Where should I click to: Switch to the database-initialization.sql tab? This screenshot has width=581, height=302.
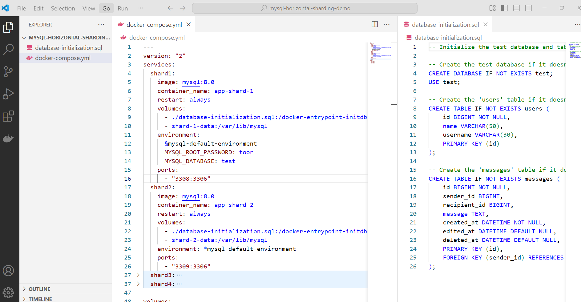click(445, 25)
